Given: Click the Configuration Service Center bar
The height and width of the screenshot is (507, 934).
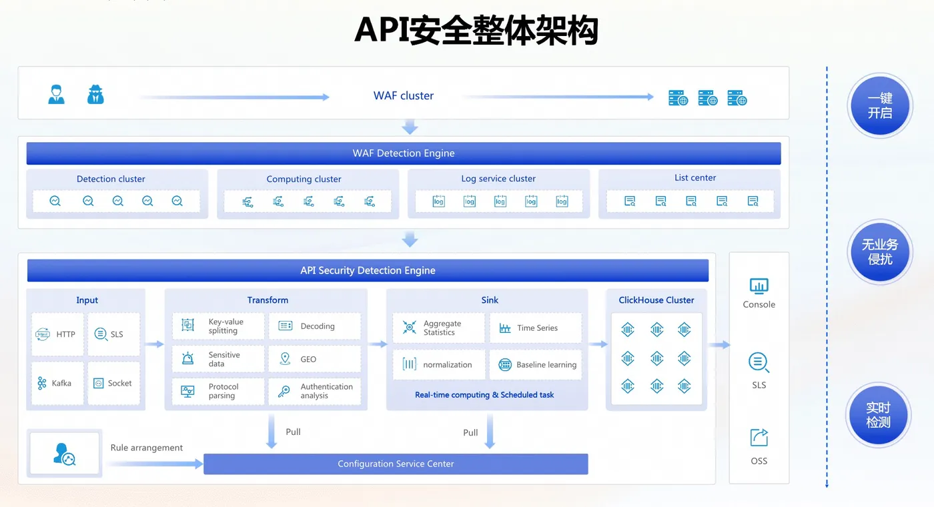Looking at the screenshot, I should click(x=396, y=464).
